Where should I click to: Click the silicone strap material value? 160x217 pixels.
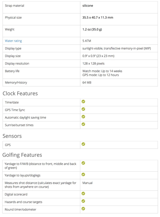coord(88,6)
